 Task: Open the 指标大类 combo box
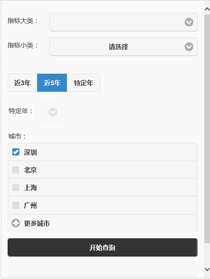click(x=123, y=22)
